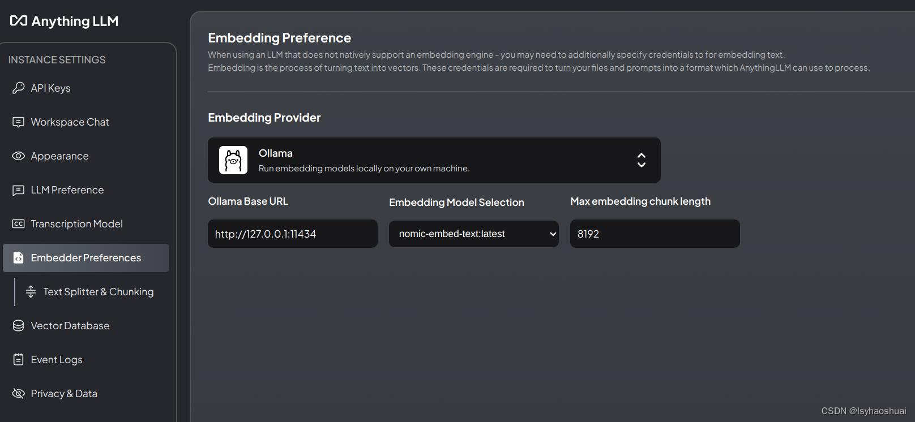The width and height of the screenshot is (915, 422).
Task: Click the Embedder Preferences file icon
Action: pos(18,257)
